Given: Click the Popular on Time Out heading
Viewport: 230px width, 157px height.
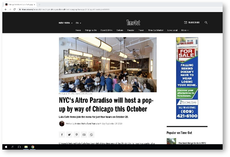Looking at the screenshot, I should pyautogui.click(x=179, y=133).
